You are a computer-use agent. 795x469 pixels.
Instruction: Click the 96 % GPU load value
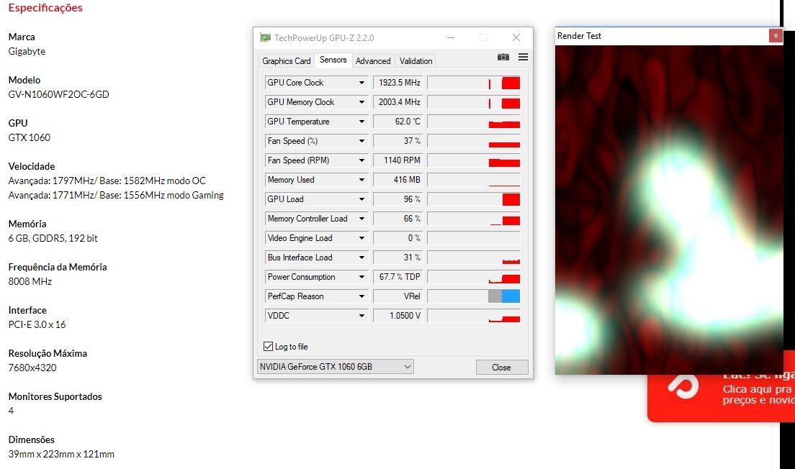[398, 199]
